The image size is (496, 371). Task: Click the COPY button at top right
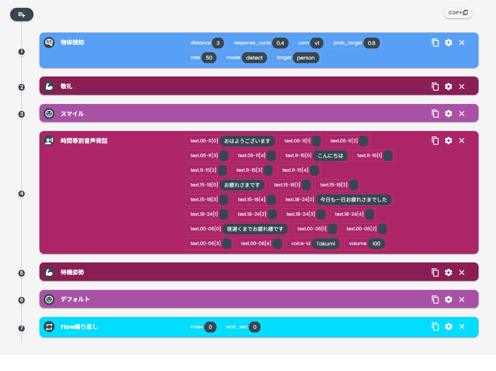[x=457, y=12]
